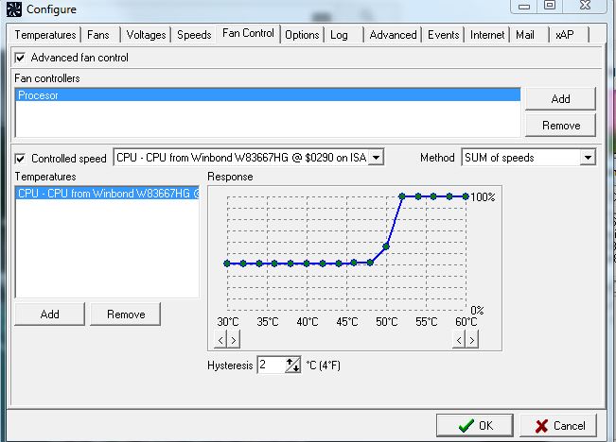616x442 pixels.
Task: Click the left arrow beneath the 30°C label
Action: click(x=221, y=339)
